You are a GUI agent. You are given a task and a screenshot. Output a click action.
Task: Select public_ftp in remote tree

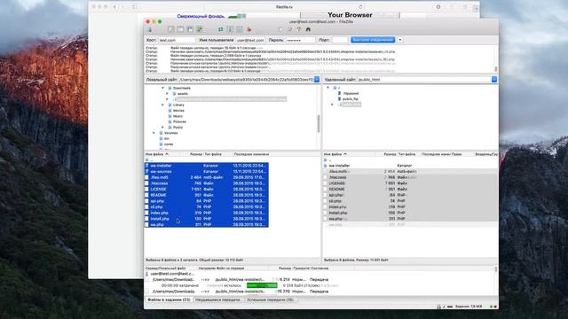(351, 98)
